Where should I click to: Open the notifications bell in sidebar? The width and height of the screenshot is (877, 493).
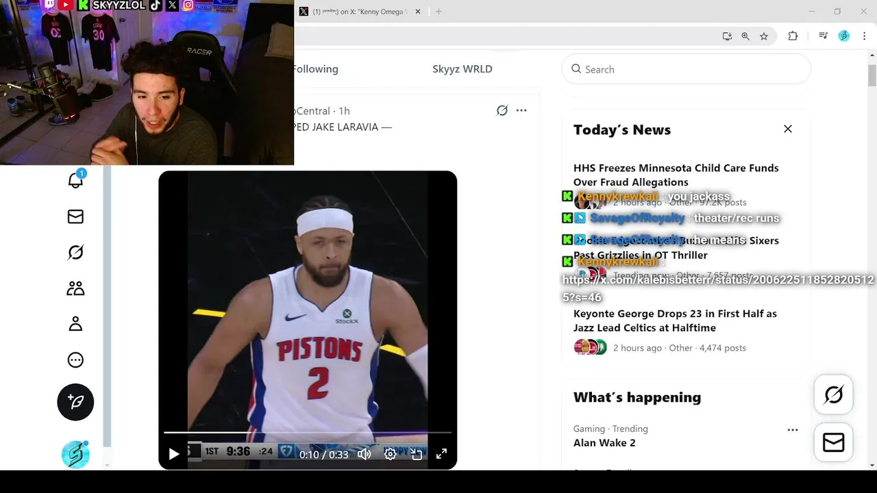75,179
